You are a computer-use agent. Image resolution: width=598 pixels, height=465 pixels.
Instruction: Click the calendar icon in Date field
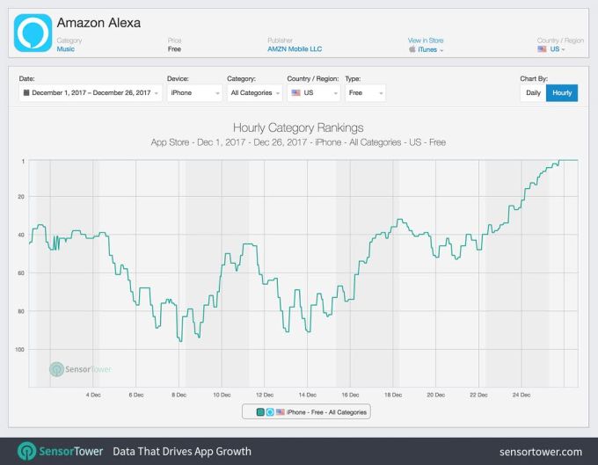(26, 92)
